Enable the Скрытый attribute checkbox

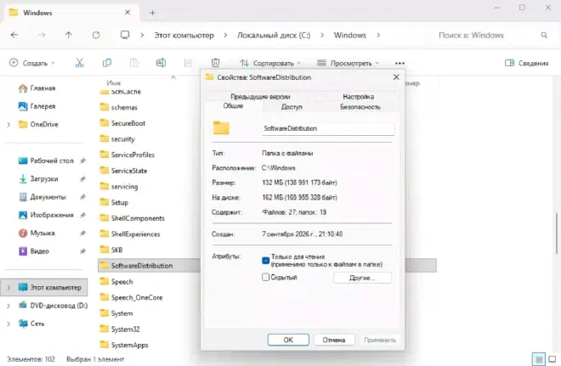pos(265,277)
